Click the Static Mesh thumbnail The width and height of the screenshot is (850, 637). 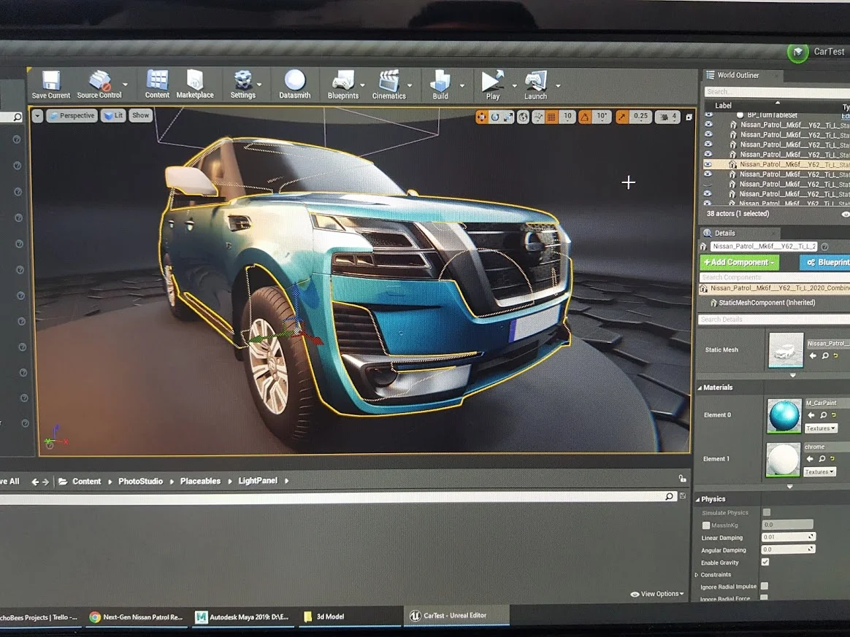coord(786,350)
